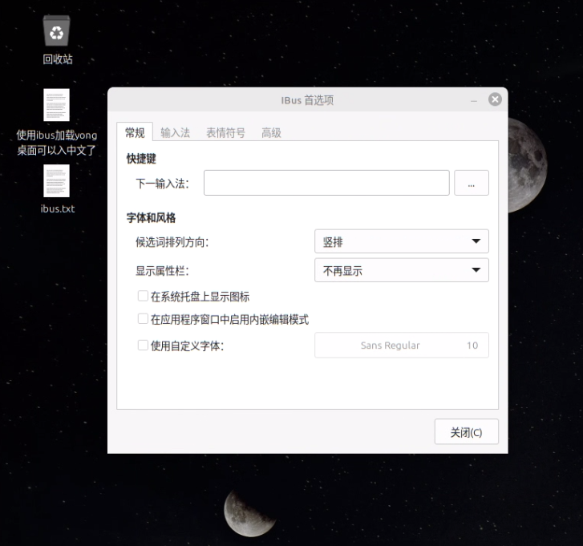The height and width of the screenshot is (546, 583).
Task: Expand the 显示属性栏 dropdown
Action: point(402,270)
